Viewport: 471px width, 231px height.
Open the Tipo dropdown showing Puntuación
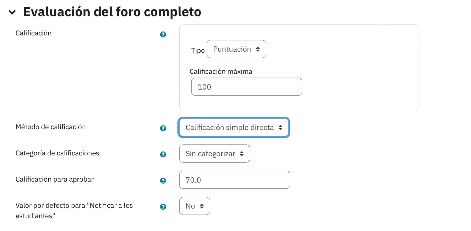click(x=236, y=49)
